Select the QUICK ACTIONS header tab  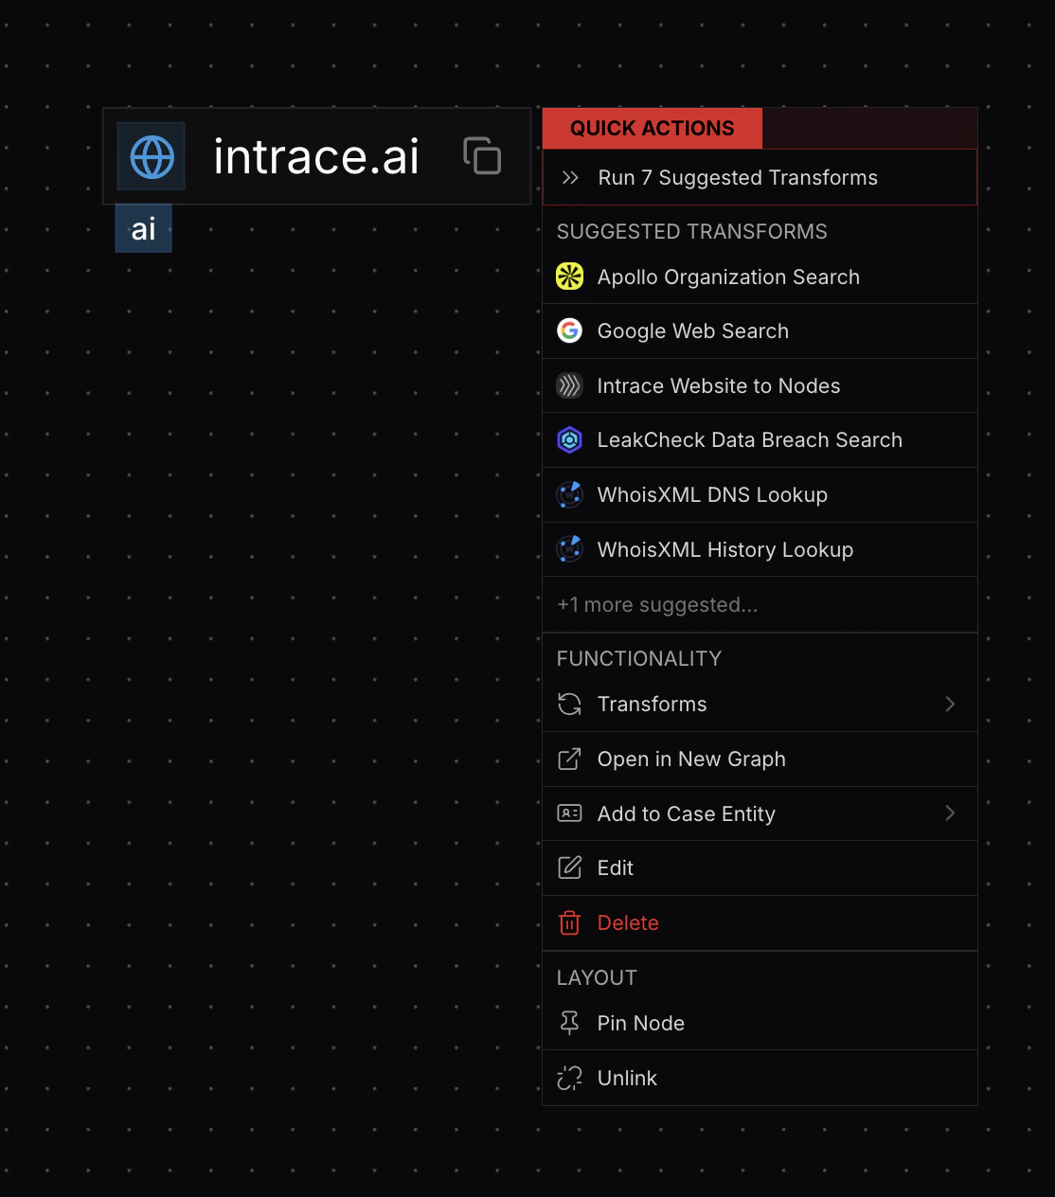653,128
